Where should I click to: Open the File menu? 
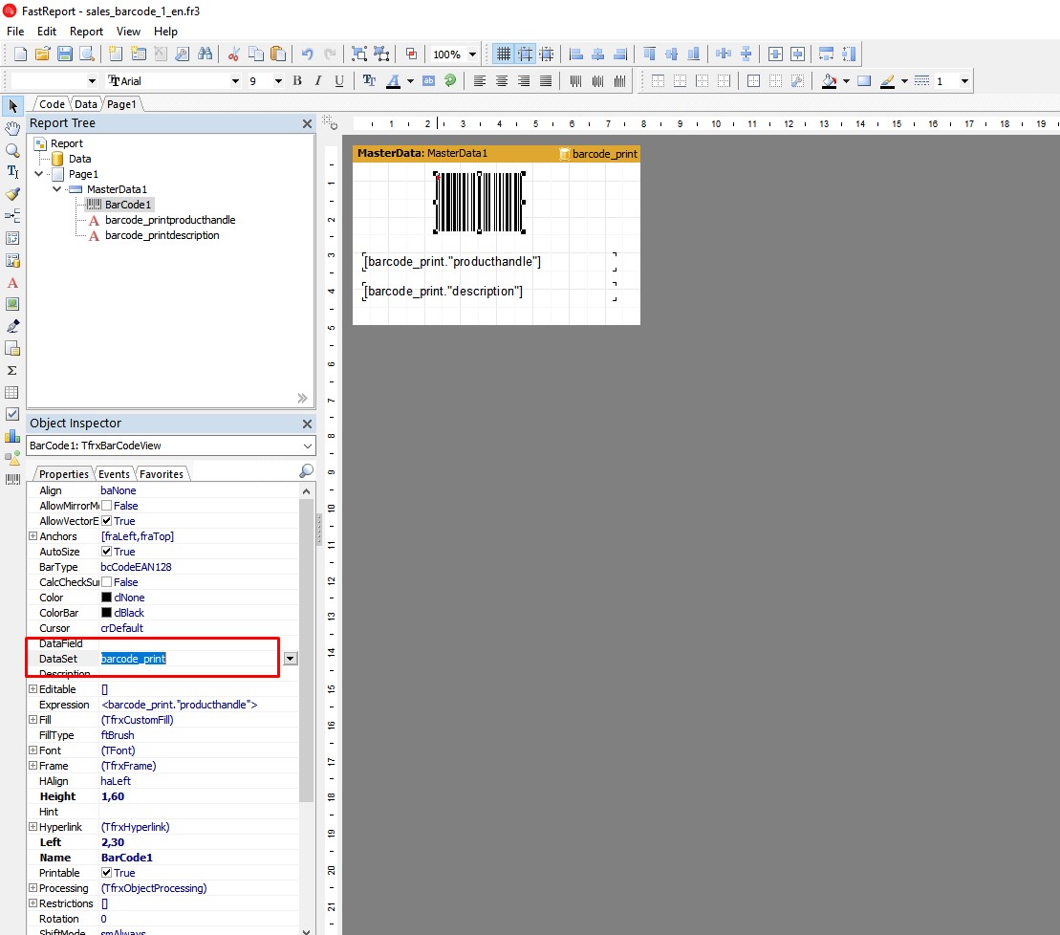click(15, 32)
